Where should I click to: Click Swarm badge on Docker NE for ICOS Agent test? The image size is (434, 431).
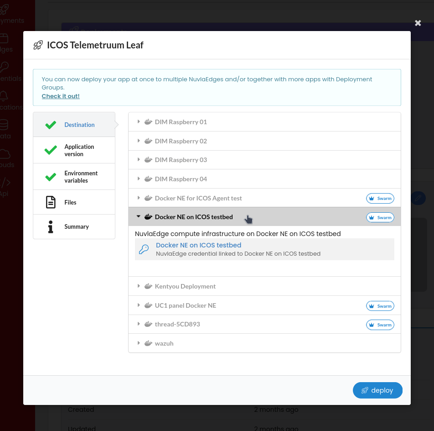point(380,199)
